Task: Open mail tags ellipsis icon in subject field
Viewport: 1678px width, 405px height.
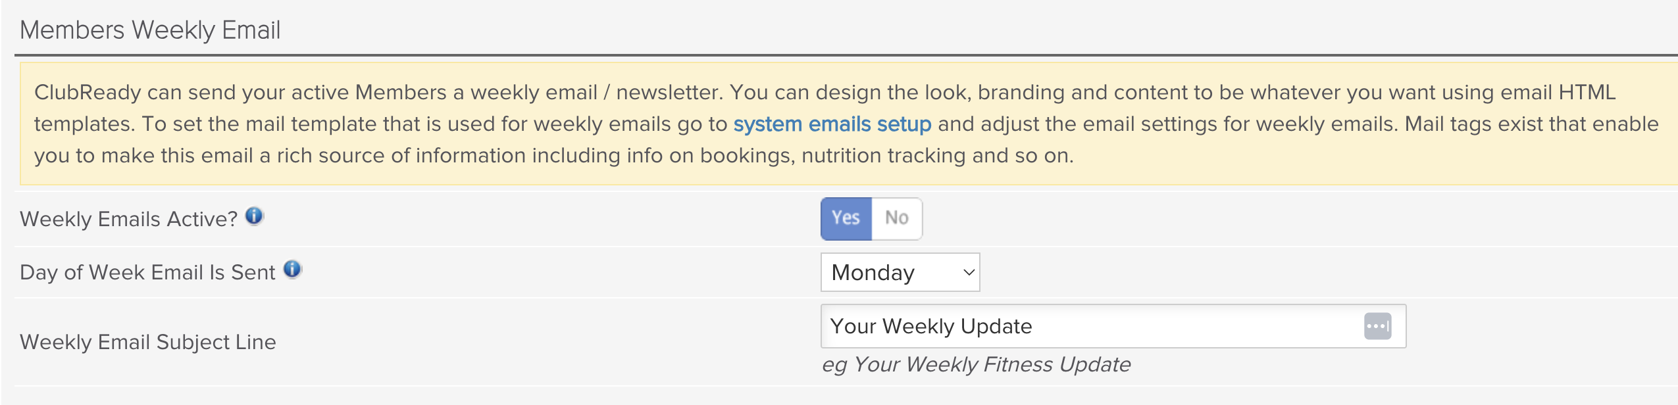Action: (1377, 326)
